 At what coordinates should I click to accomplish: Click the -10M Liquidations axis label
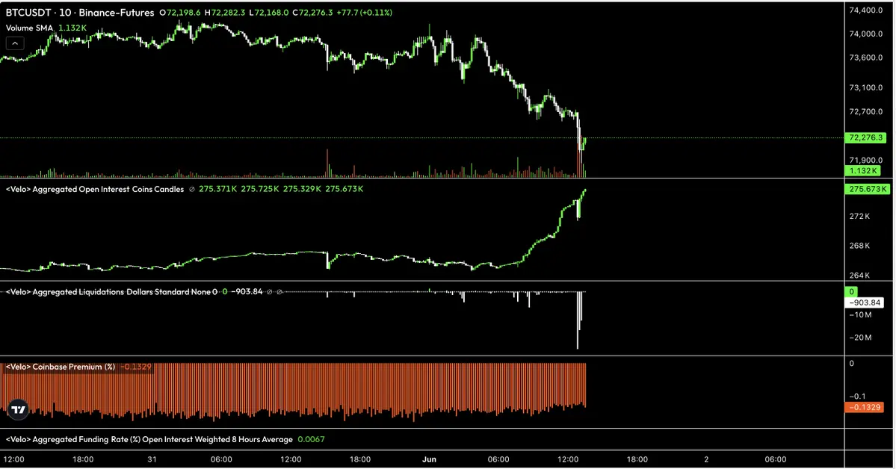pyautogui.click(x=860, y=314)
